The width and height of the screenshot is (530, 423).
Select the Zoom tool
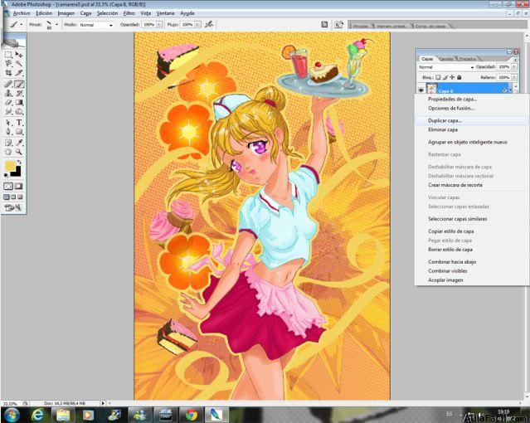click(19, 152)
